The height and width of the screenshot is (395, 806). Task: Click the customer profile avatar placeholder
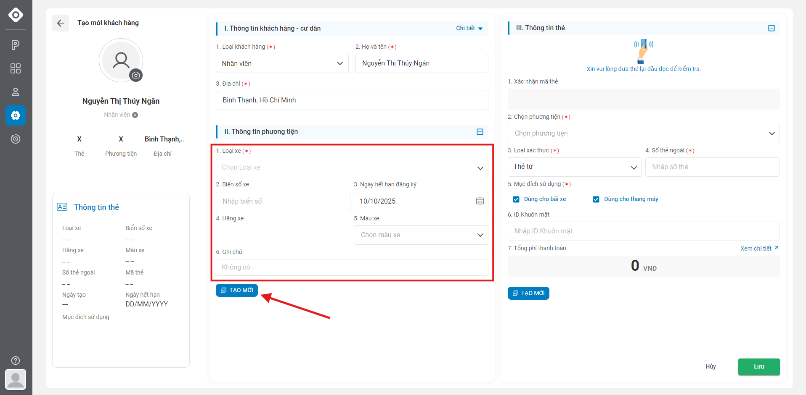121,60
